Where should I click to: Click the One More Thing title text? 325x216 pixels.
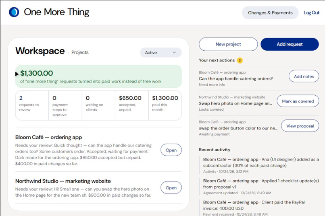coord(56,12)
